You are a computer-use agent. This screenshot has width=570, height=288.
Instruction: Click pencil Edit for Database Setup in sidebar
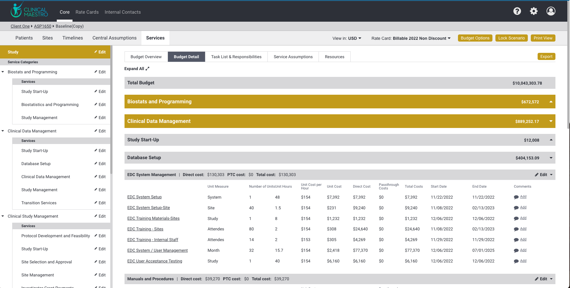100,164
